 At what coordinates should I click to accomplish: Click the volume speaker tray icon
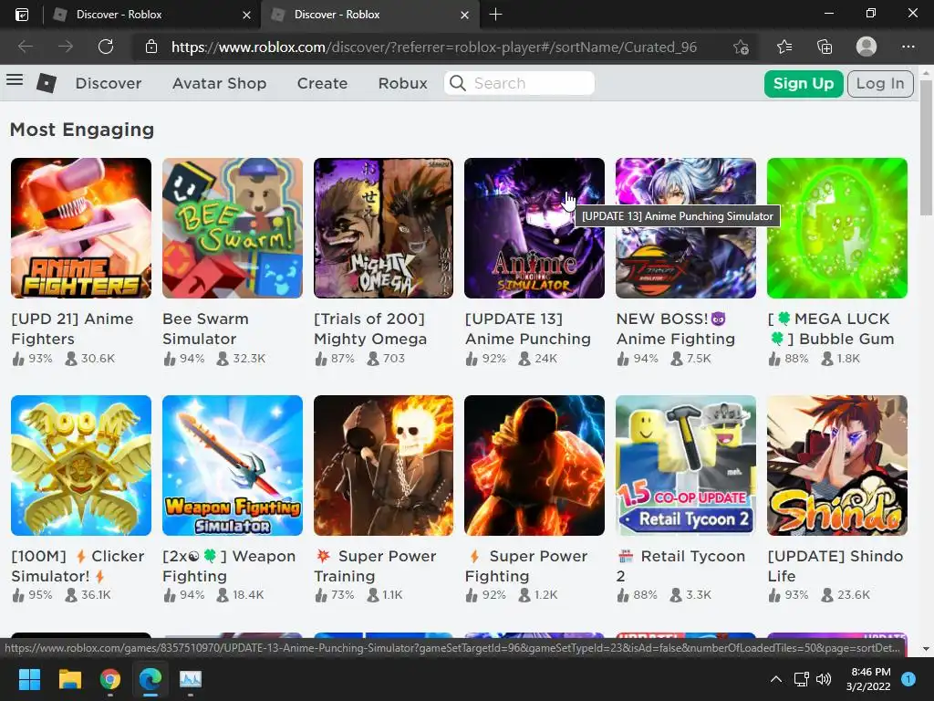tap(824, 679)
